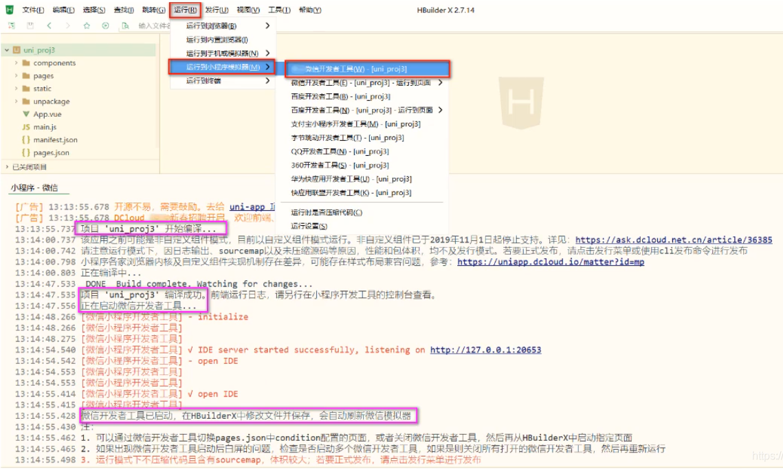The width and height of the screenshot is (783, 469).
Task: Click the braces icon beside pages.json
Action: tap(26, 152)
